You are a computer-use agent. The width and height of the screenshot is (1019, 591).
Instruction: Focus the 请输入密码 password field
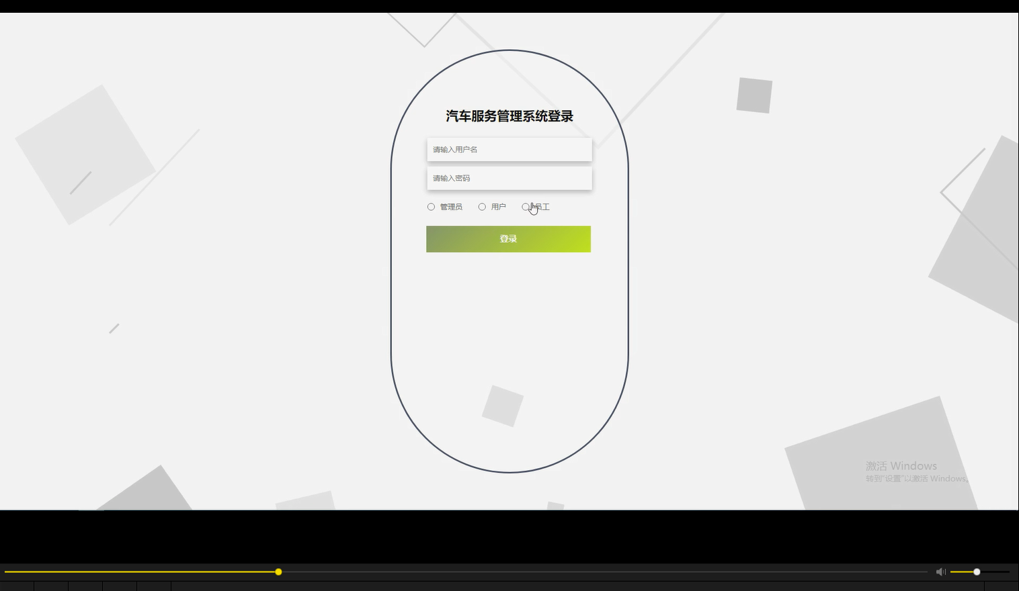509,178
